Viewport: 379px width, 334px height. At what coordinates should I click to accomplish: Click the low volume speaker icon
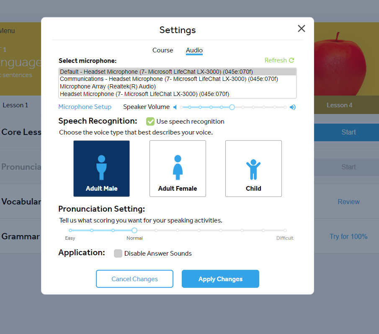pos(175,107)
